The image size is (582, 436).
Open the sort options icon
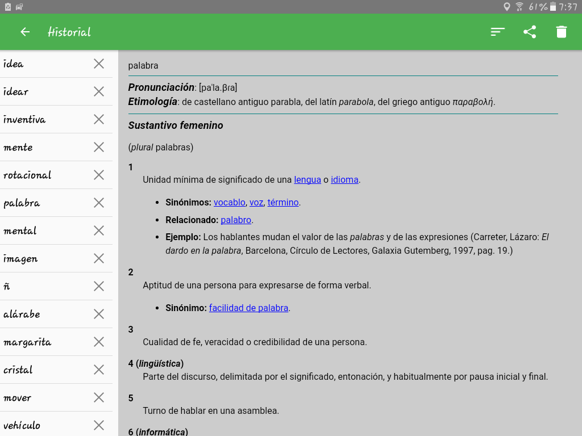[x=497, y=32]
